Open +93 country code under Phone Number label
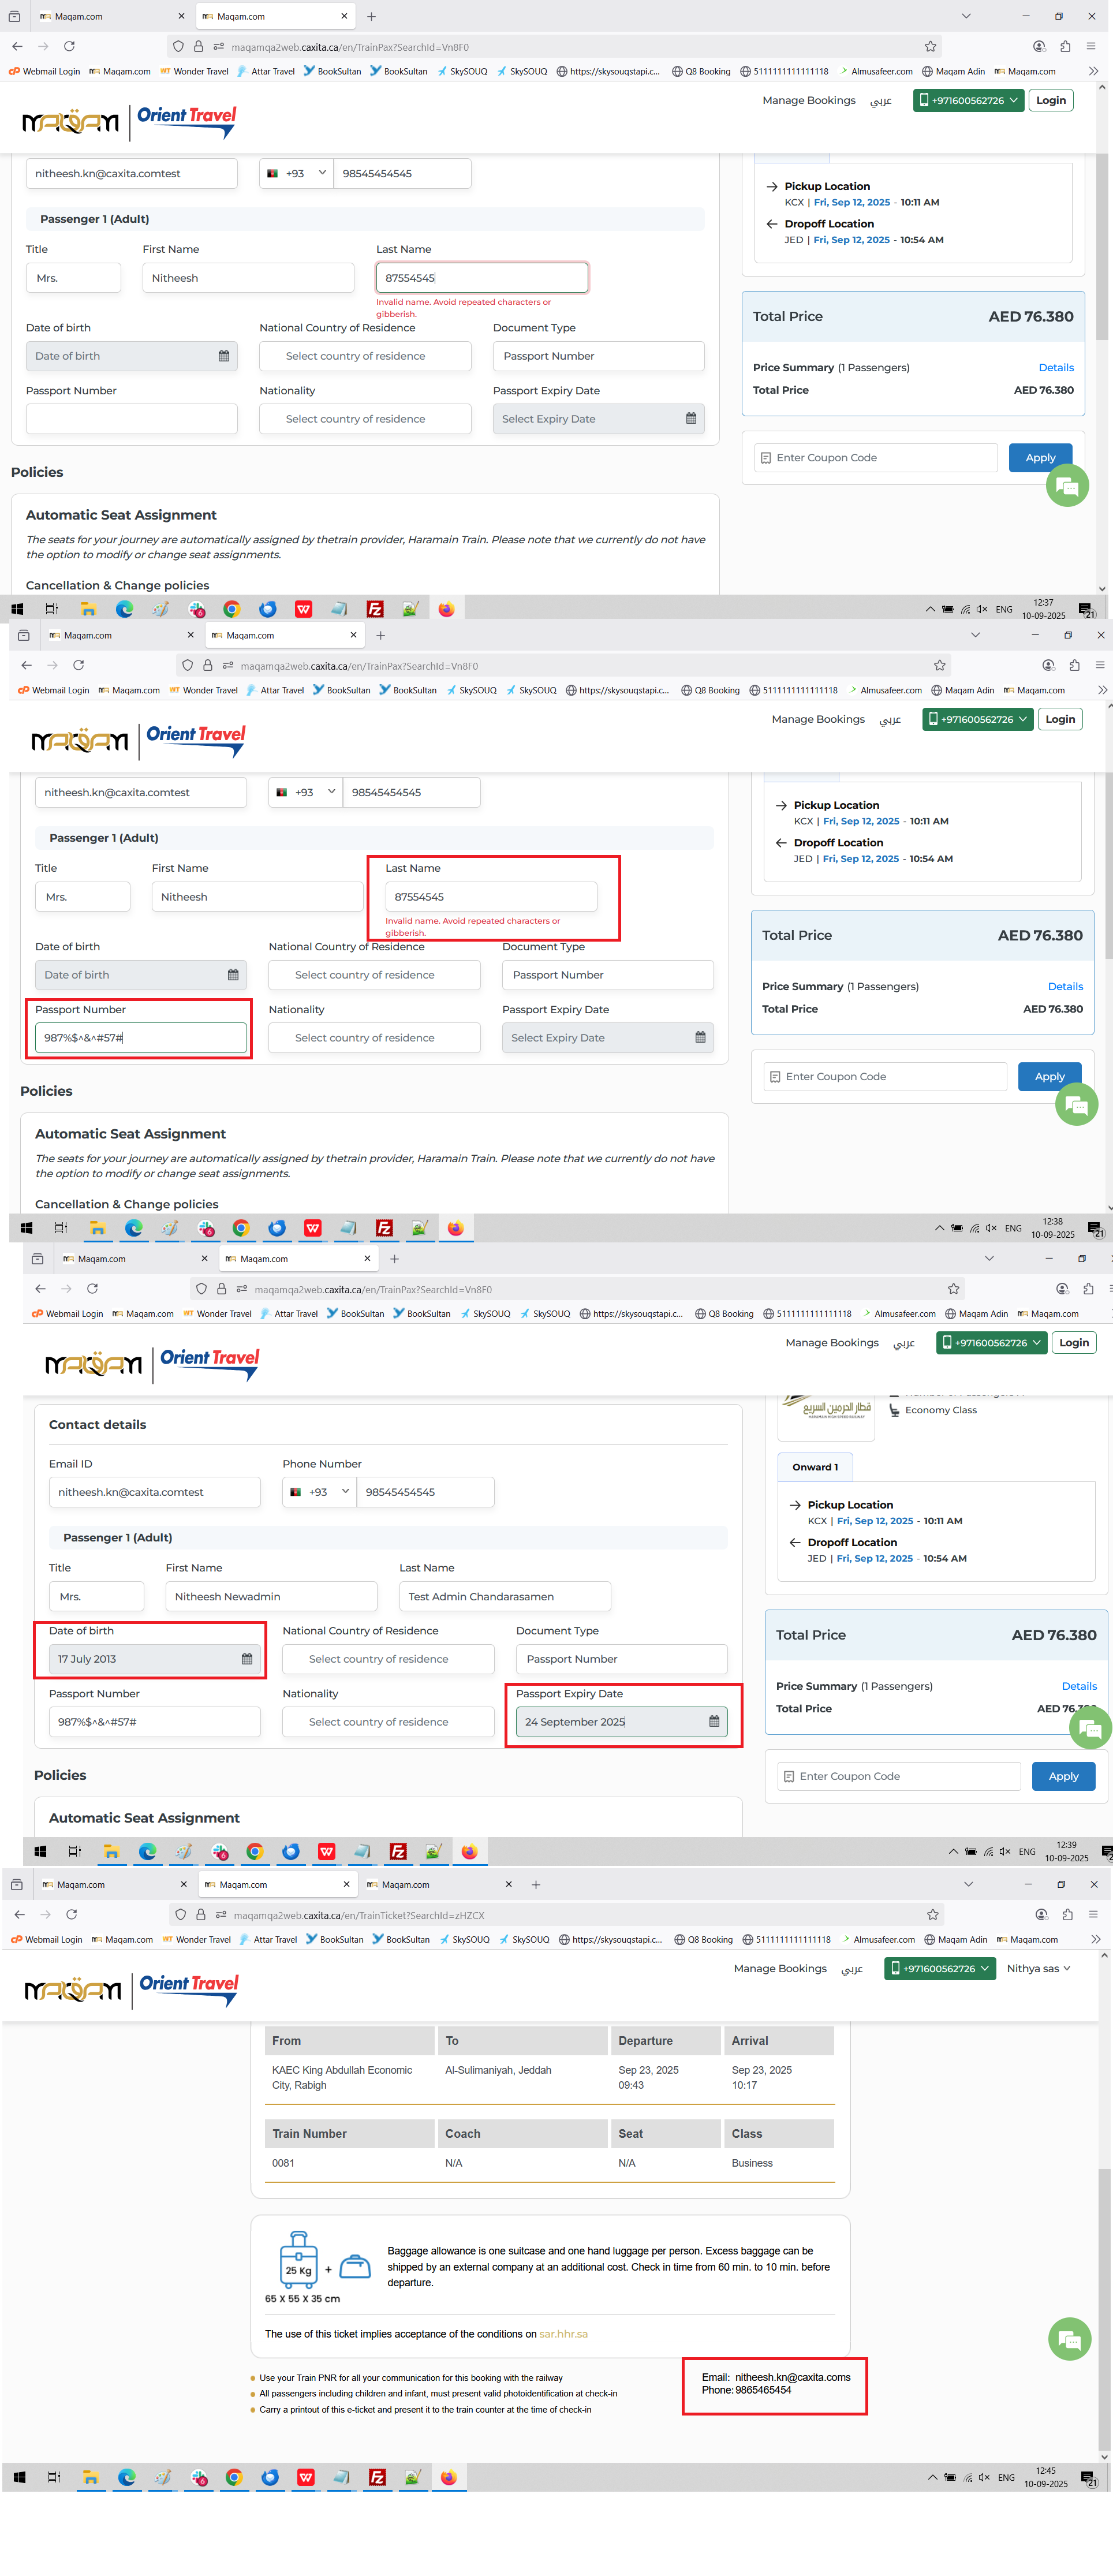This screenshot has width=1113, height=2576. [x=319, y=1492]
